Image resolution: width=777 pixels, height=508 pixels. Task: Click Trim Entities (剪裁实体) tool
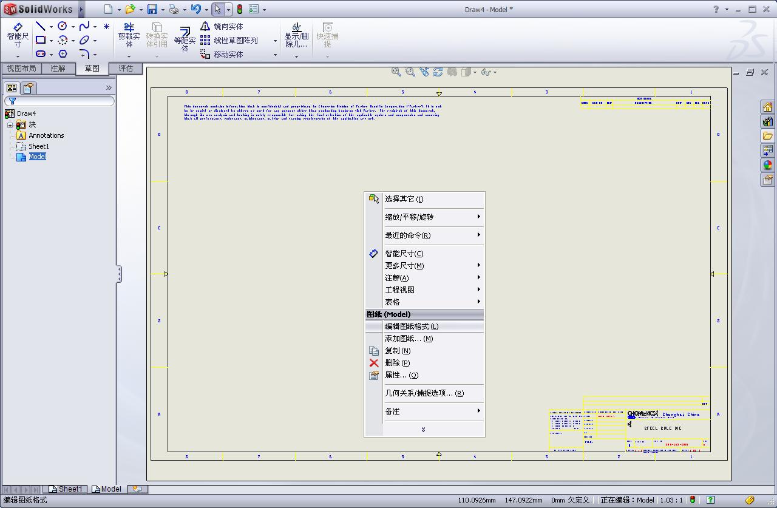pyautogui.click(x=129, y=36)
